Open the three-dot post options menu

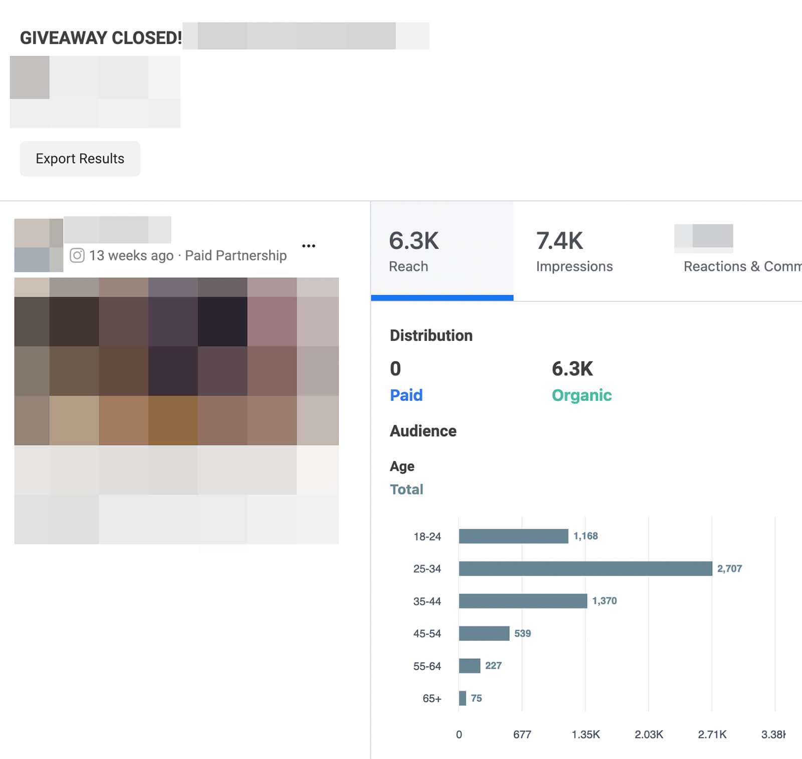308,246
